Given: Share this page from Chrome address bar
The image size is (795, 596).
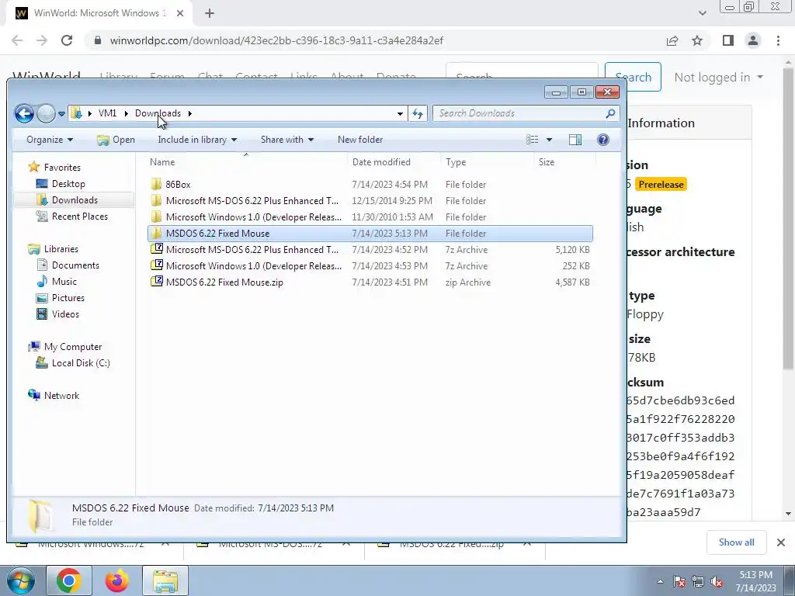Looking at the screenshot, I should [672, 40].
